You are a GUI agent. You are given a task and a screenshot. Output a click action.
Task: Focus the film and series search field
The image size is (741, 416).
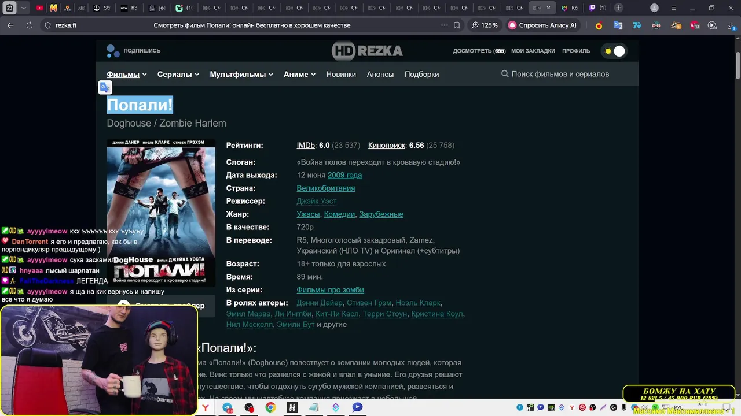[x=560, y=74]
